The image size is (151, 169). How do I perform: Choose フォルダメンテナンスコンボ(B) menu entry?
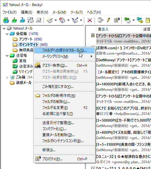pos(64,141)
